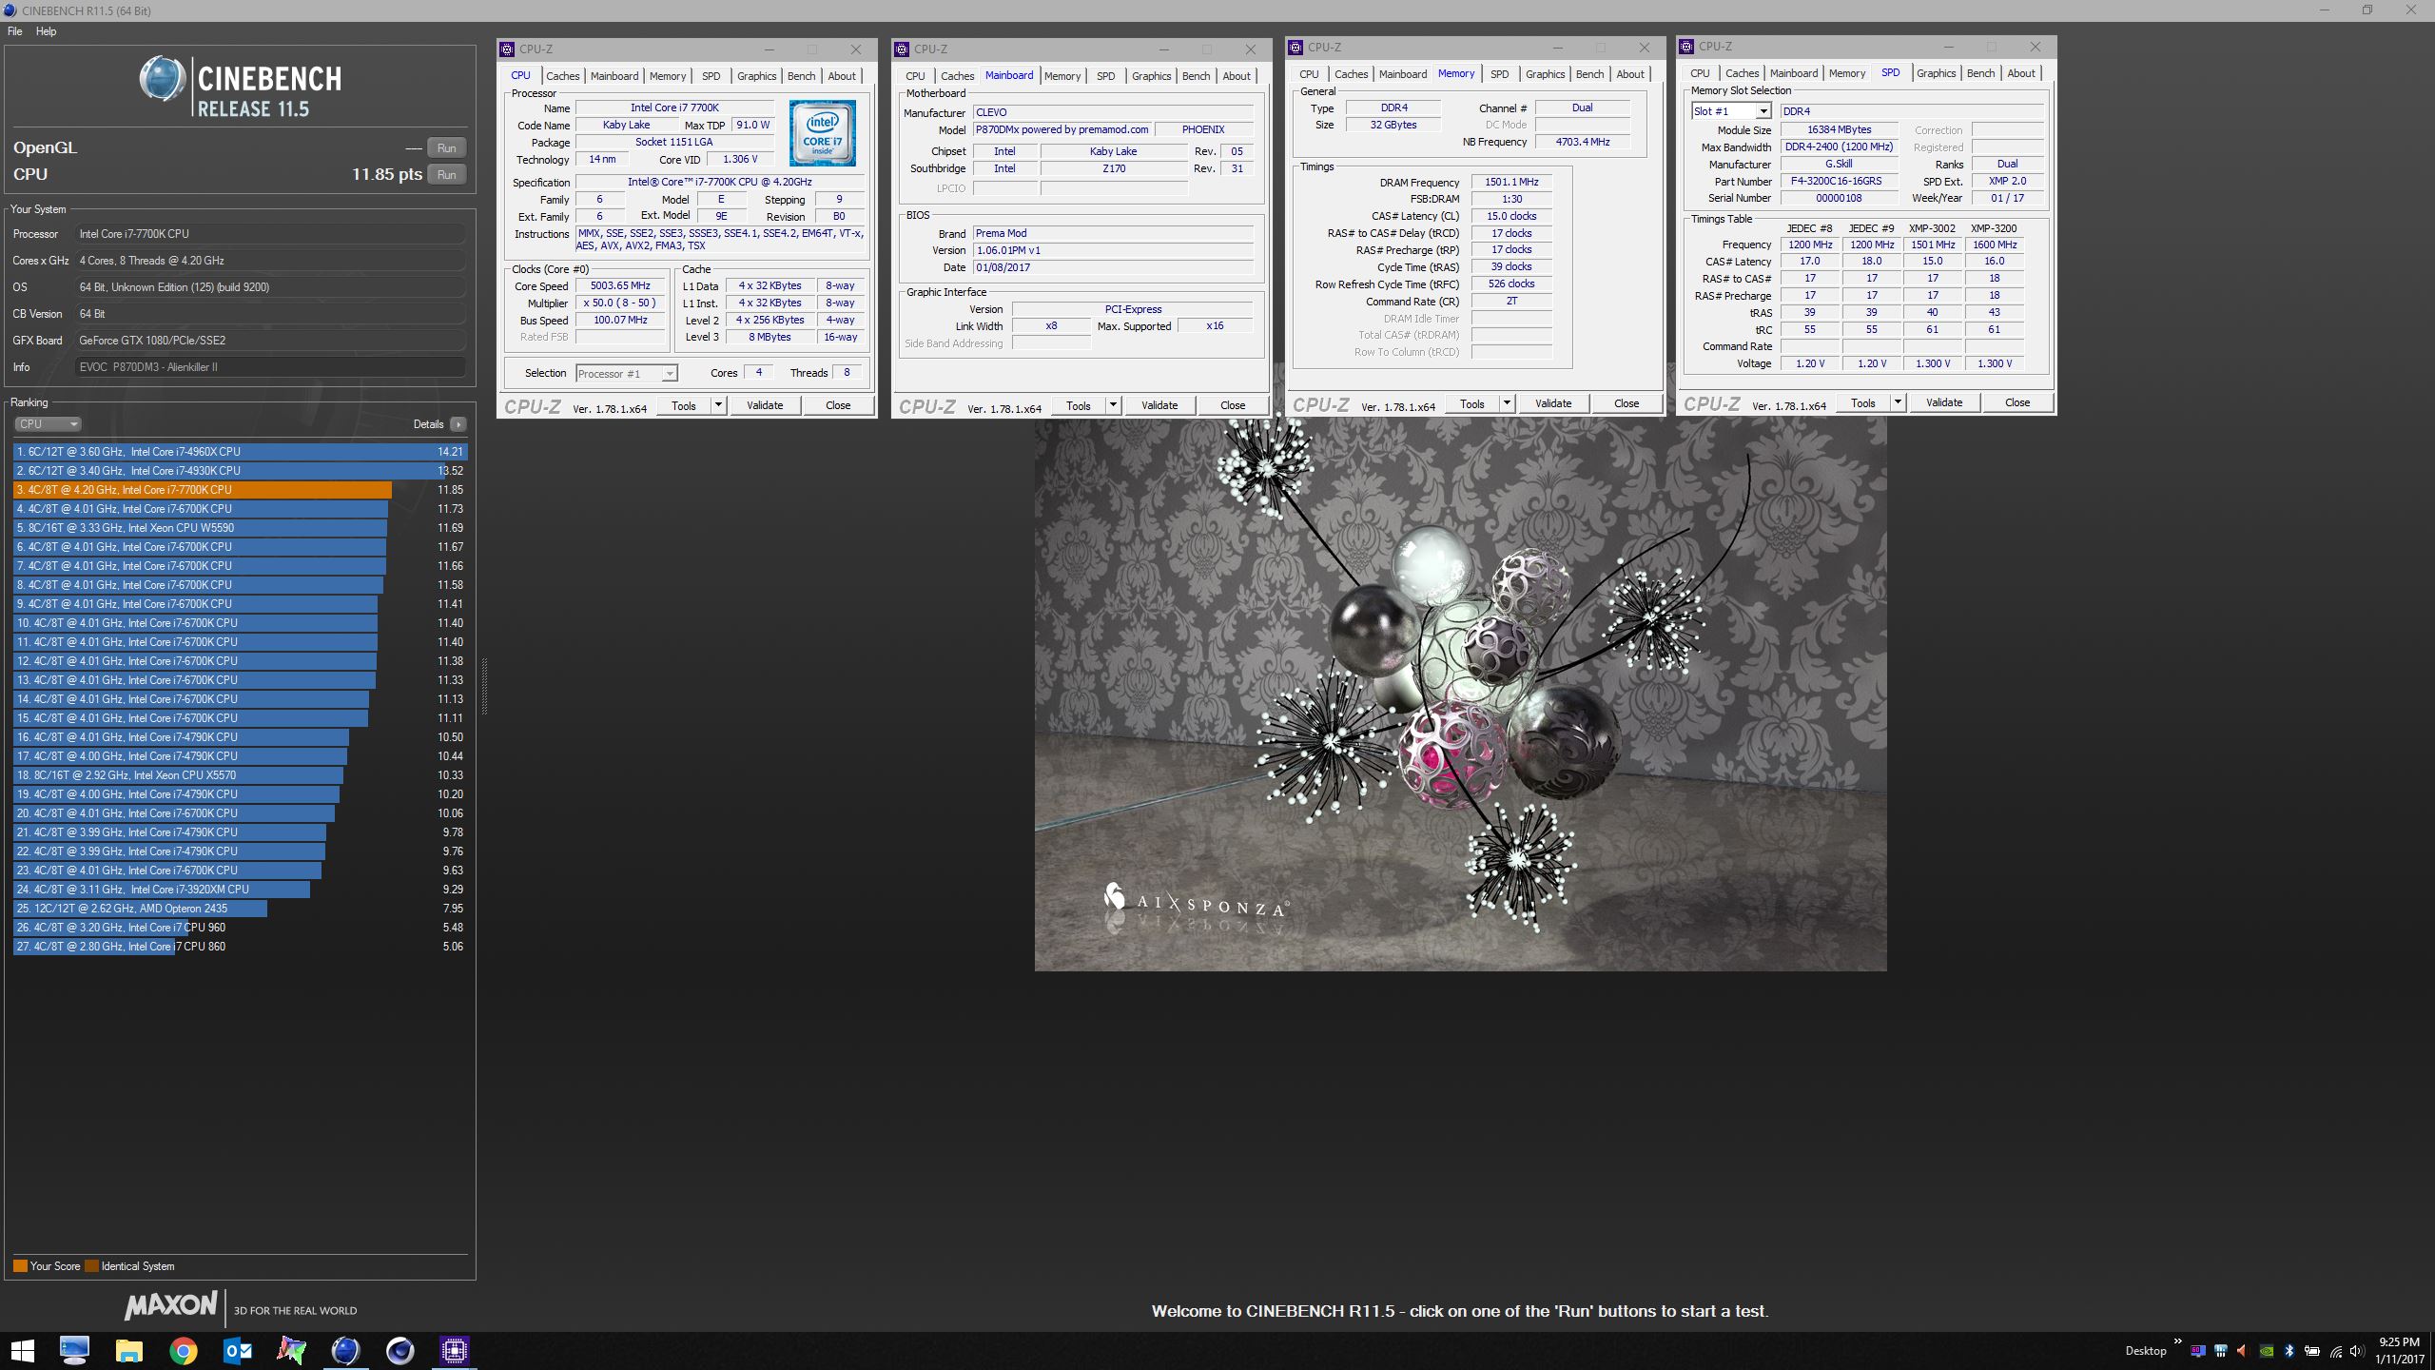Open Tools dropdown arrow in Mainboard window
The width and height of the screenshot is (2435, 1370).
point(1113,405)
